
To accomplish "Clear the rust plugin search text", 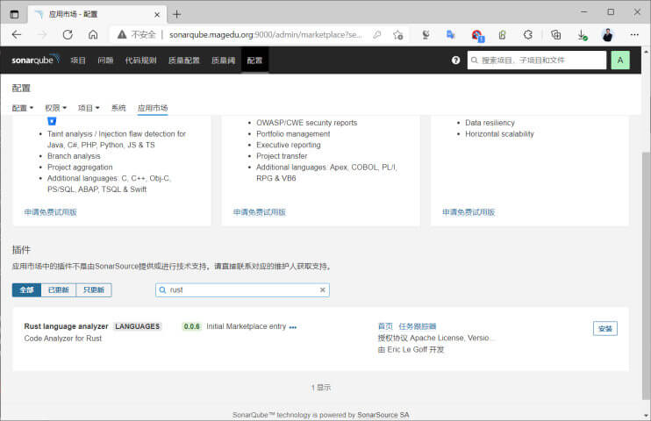I will [323, 289].
